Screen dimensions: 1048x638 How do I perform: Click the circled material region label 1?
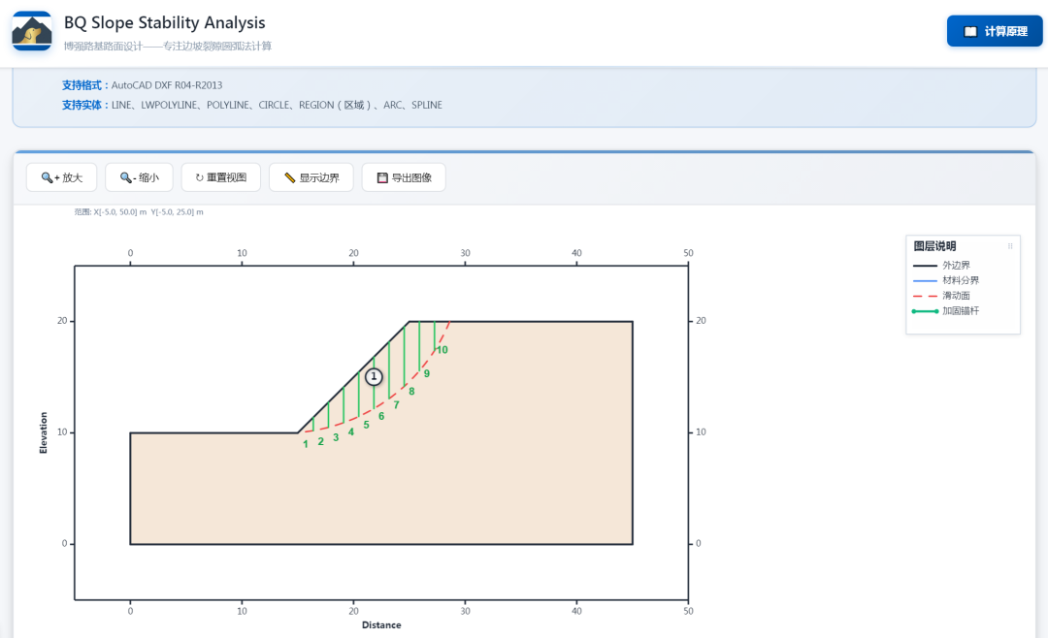coord(374,377)
